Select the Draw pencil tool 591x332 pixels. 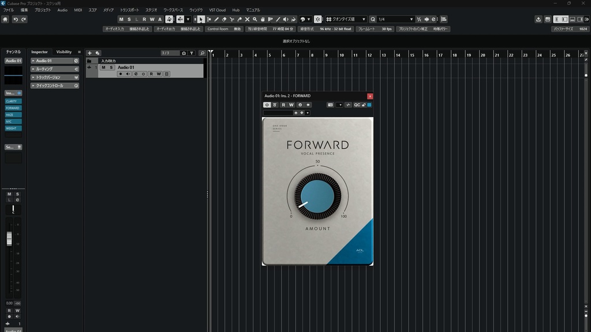coord(216,19)
